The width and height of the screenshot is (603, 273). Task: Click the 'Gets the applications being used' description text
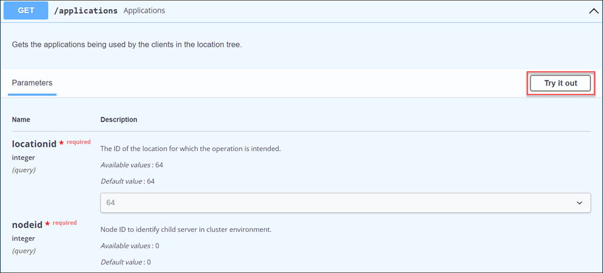click(127, 45)
